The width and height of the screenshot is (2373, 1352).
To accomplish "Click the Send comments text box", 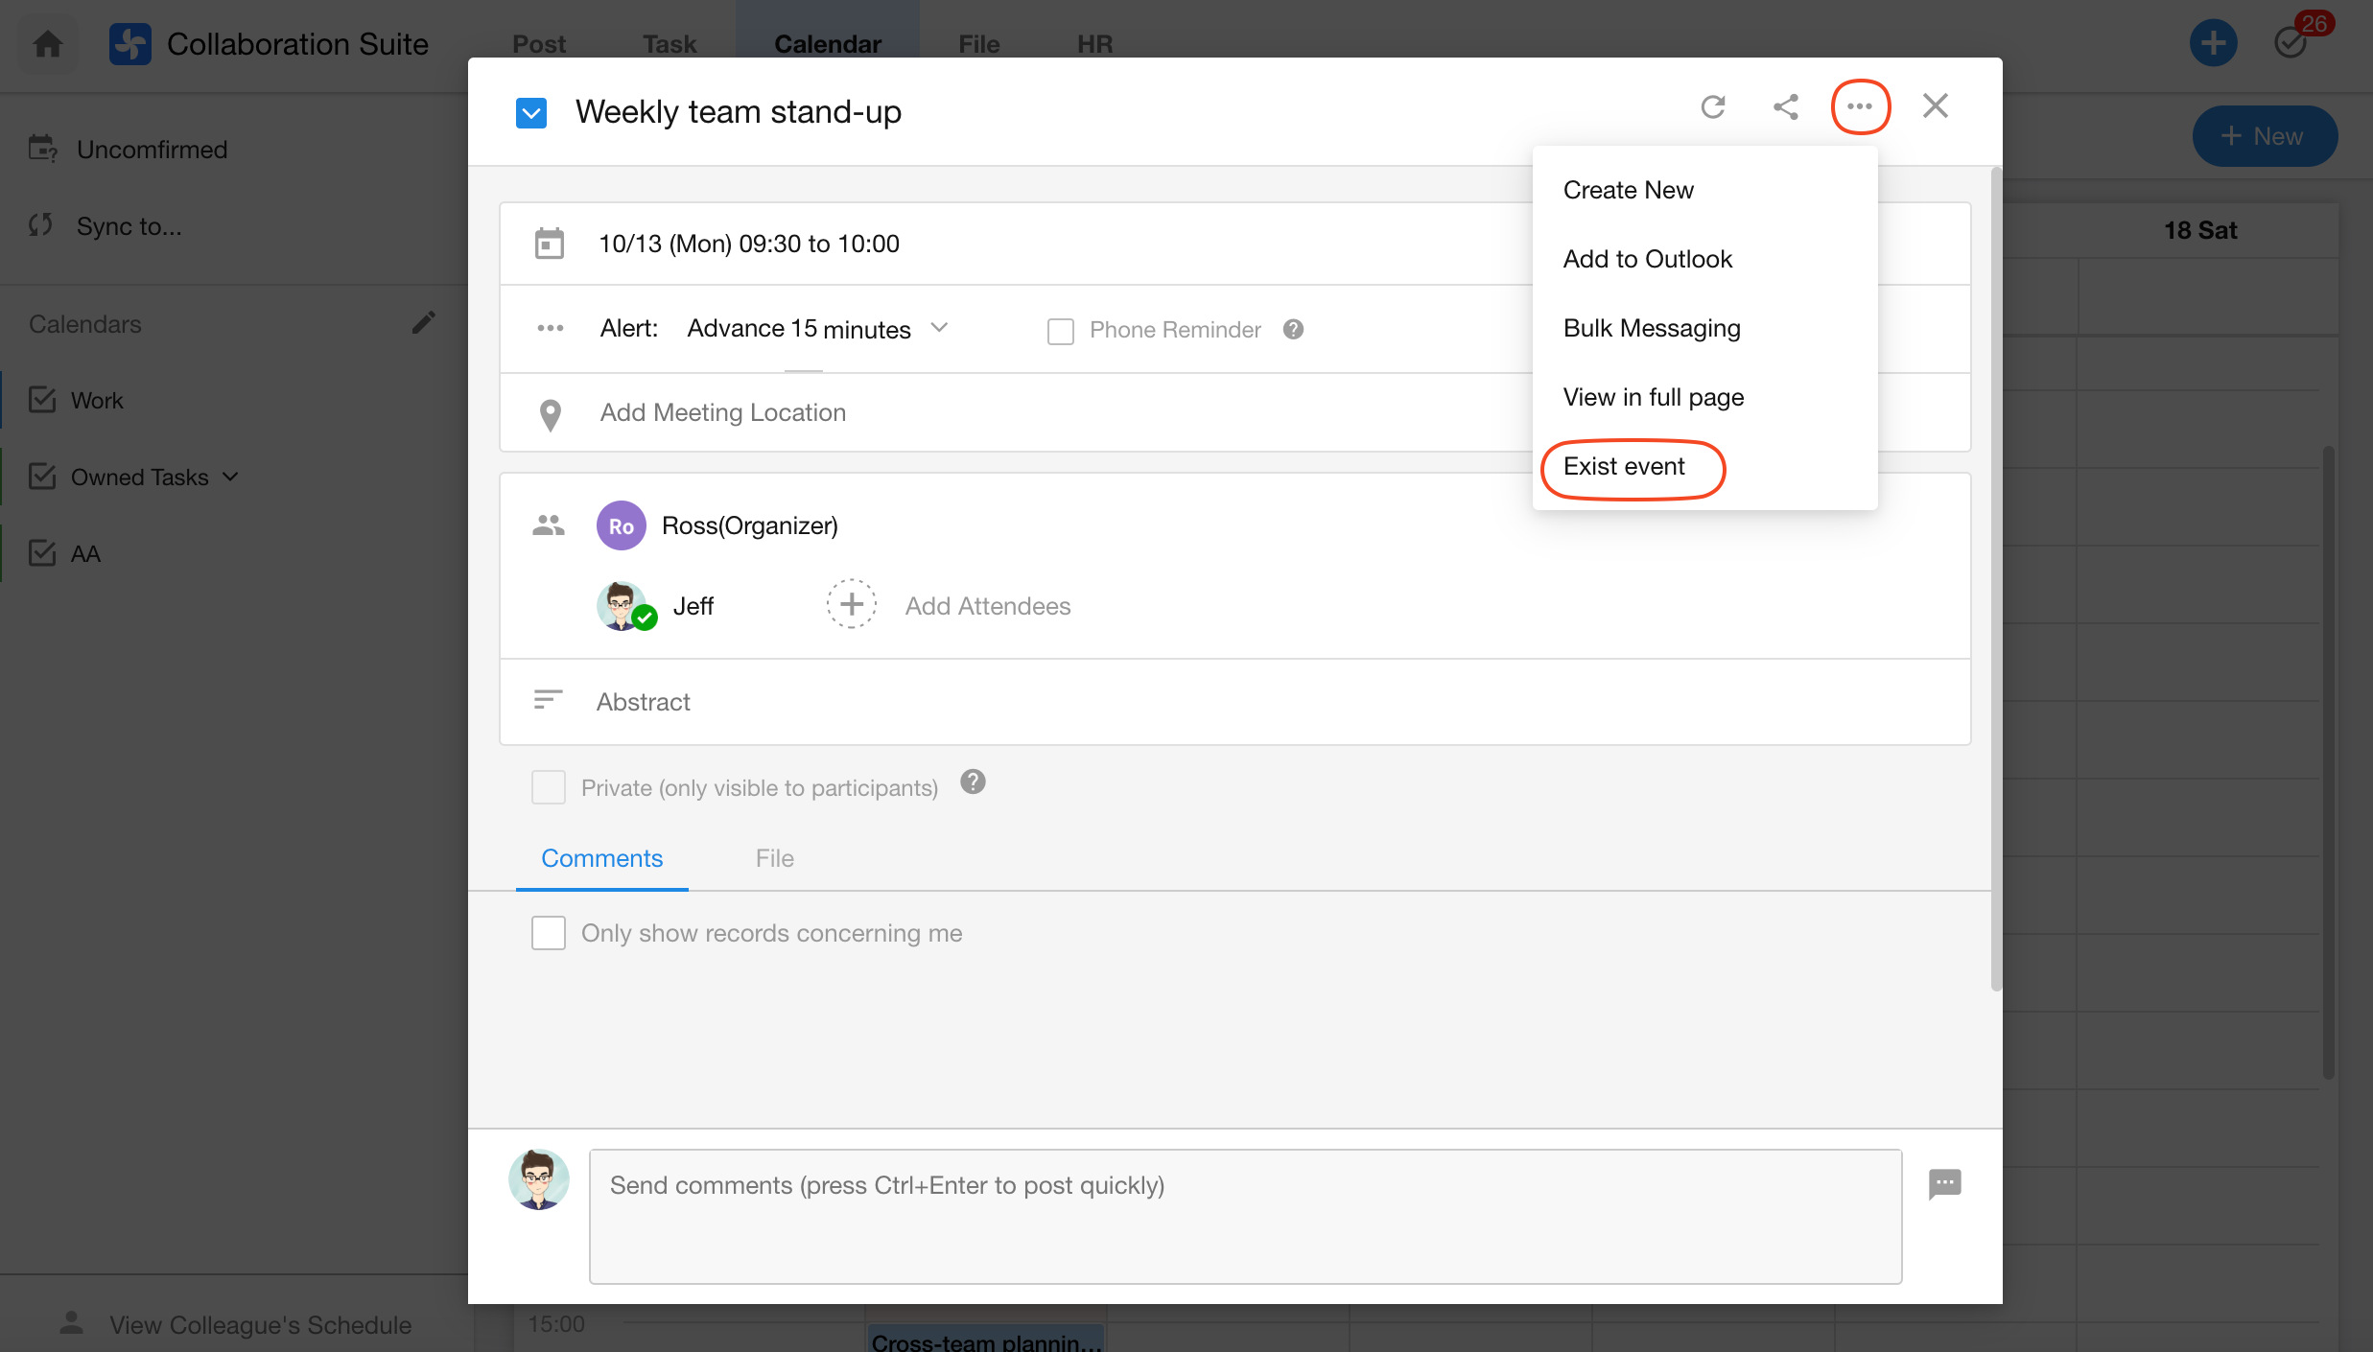I will point(1245,1216).
